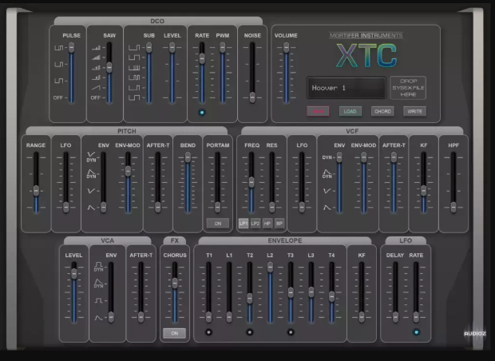The height and width of the screenshot is (361, 495).
Task: Toggle the cyan LED under LFO RATE
Action: [416, 332]
